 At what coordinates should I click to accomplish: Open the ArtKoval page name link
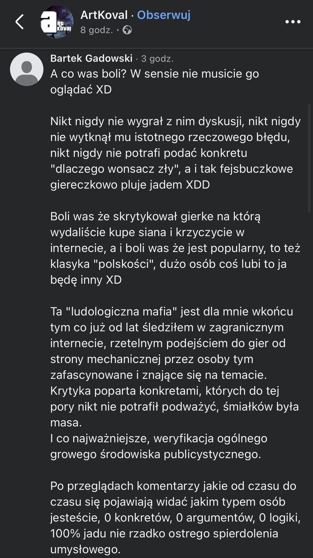tap(104, 15)
